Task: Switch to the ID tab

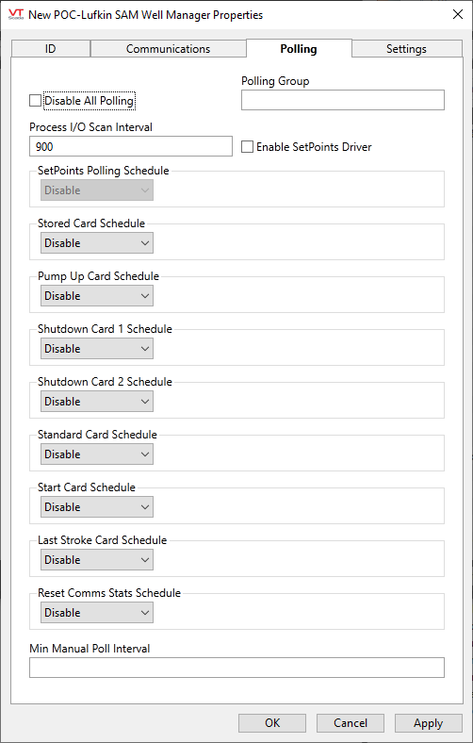Action: (x=50, y=49)
